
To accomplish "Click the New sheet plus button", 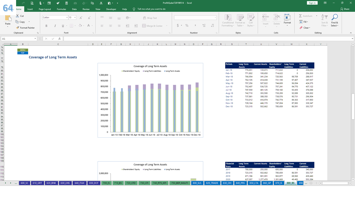I will coord(311,183).
